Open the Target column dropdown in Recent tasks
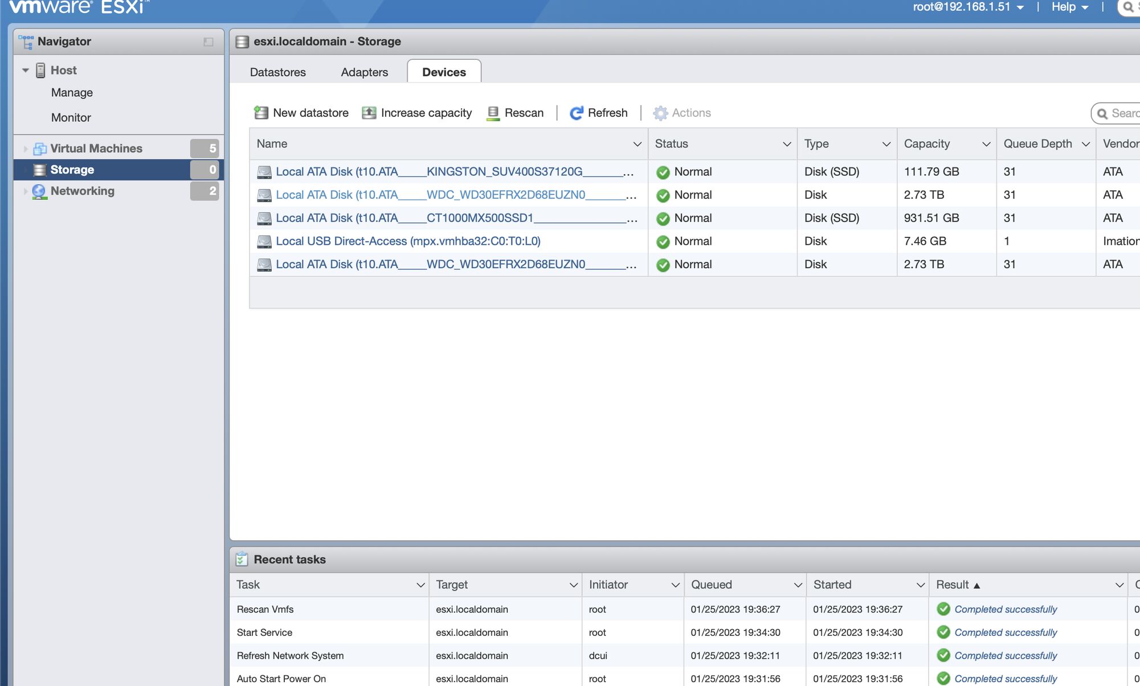The width and height of the screenshot is (1140, 686). tap(574, 585)
